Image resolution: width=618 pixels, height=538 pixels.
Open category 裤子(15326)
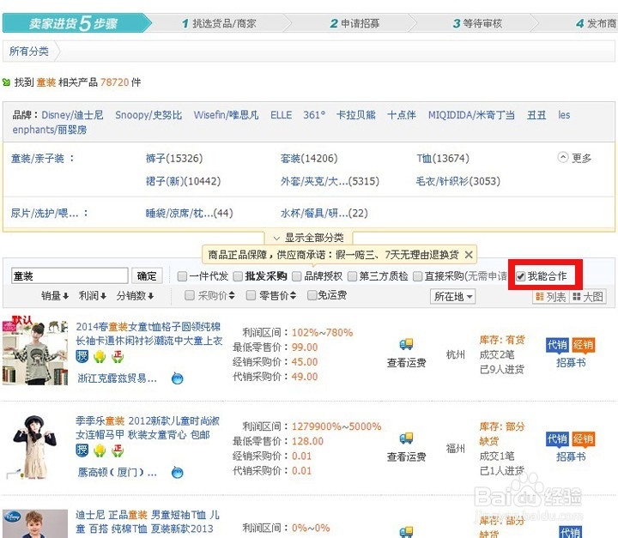tap(174, 159)
